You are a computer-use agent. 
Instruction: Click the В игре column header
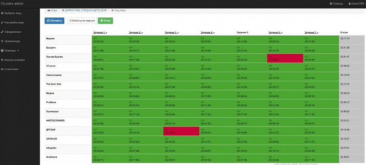344,33
